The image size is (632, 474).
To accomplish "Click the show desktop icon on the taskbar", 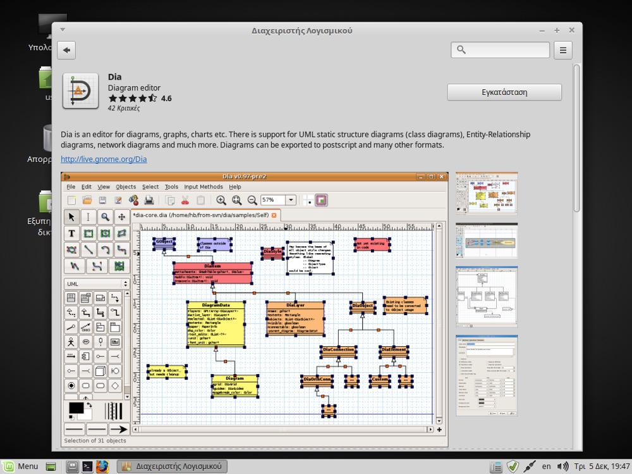I will (51, 467).
